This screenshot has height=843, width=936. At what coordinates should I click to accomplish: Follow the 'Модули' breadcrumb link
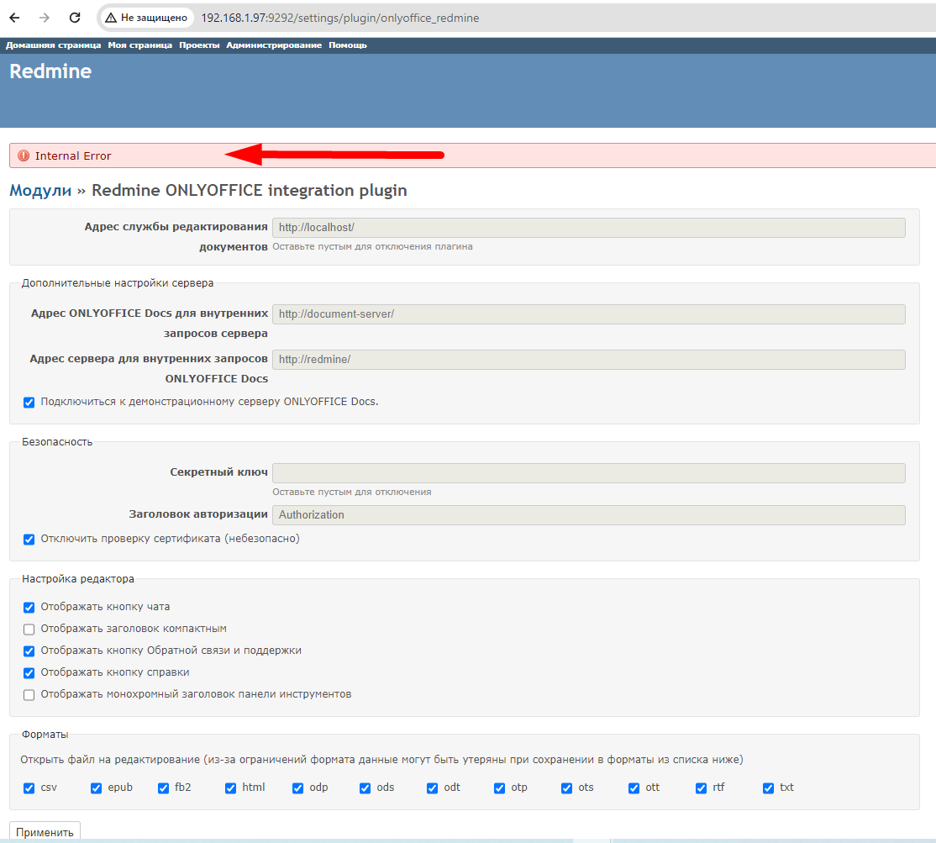click(x=40, y=191)
